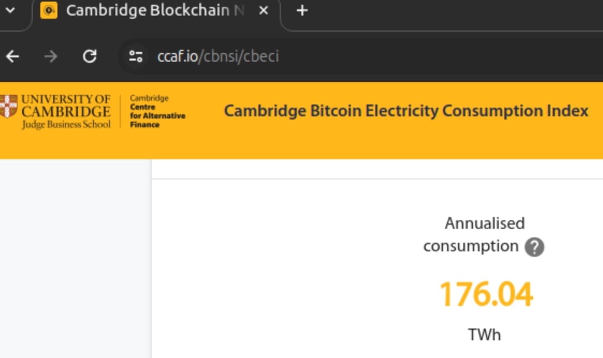This screenshot has height=358, width=603.
Task: Click the TWh unit label
Action: pos(484,334)
